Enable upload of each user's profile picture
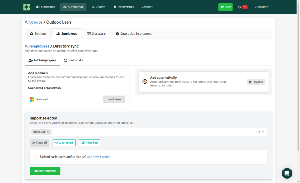This screenshot has width=300, height=183. pyautogui.click(x=36, y=157)
